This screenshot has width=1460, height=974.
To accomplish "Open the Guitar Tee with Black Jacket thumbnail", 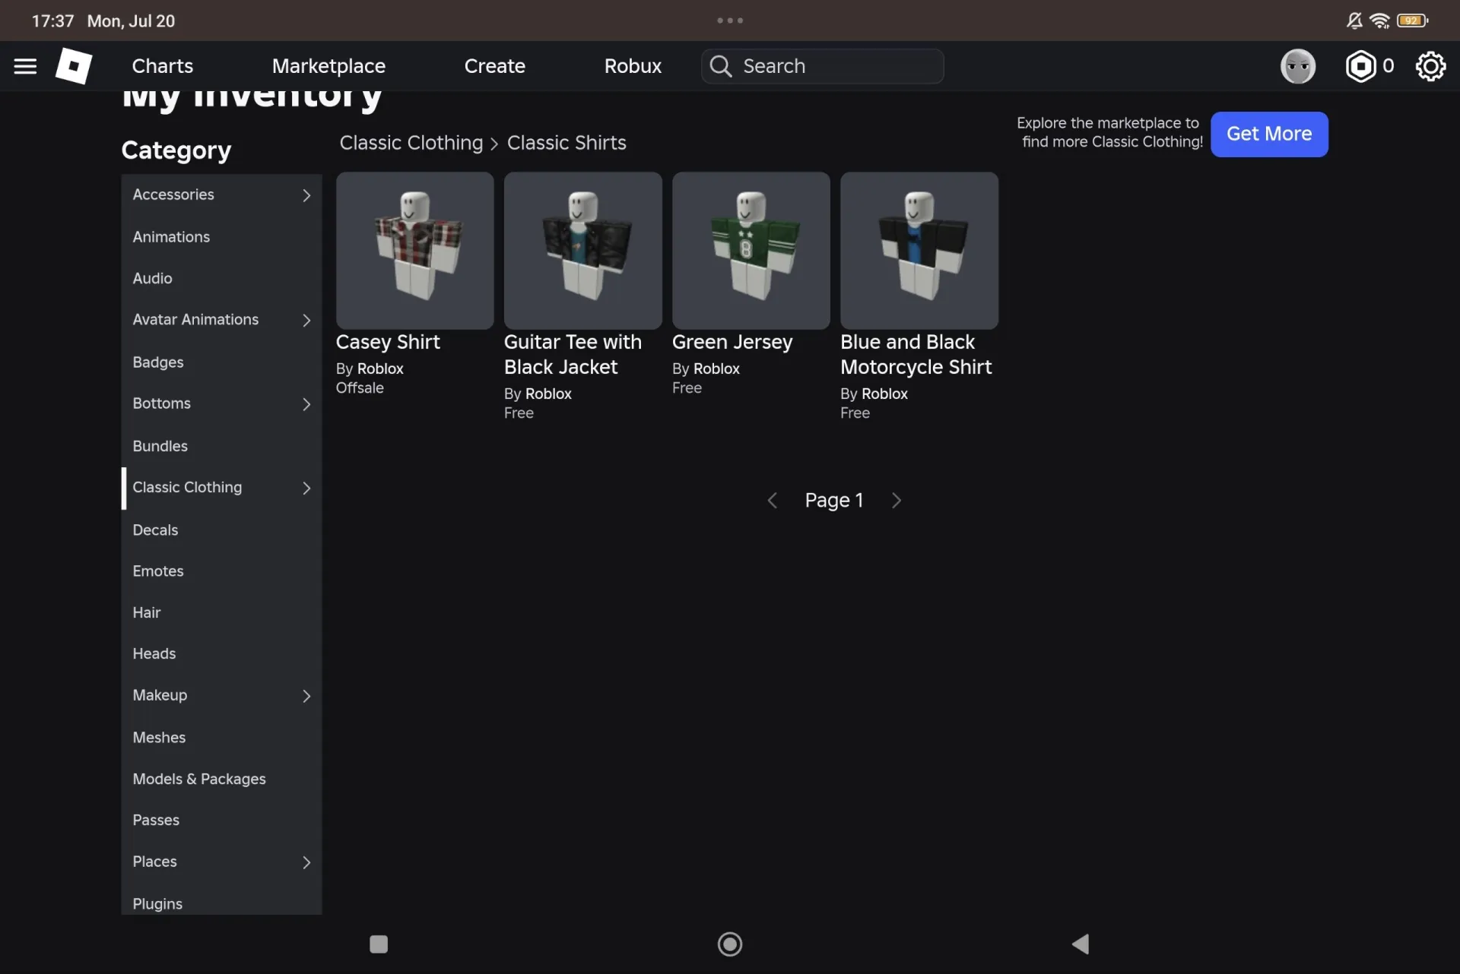I will point(582,251).
